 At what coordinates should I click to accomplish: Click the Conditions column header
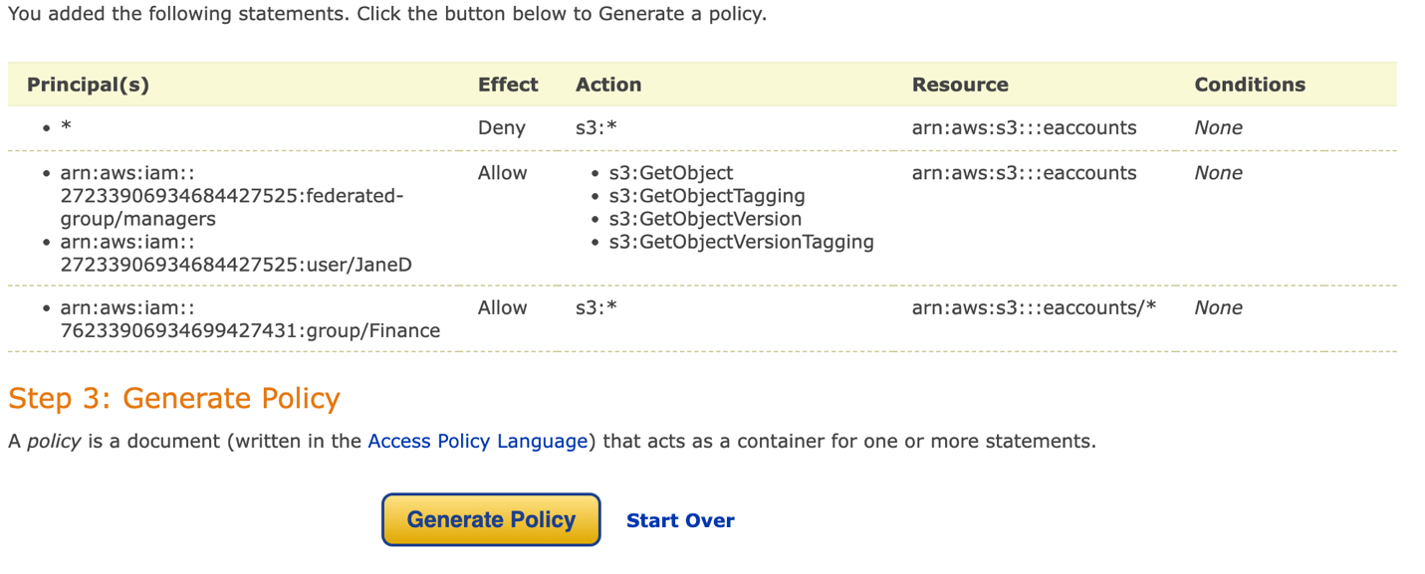(1250, 85)
